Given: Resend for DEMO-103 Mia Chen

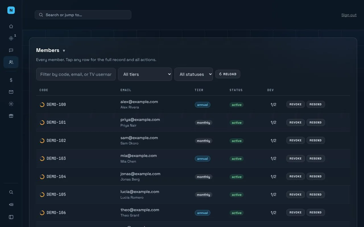Looking at the screenshot, I should (316, 159).
